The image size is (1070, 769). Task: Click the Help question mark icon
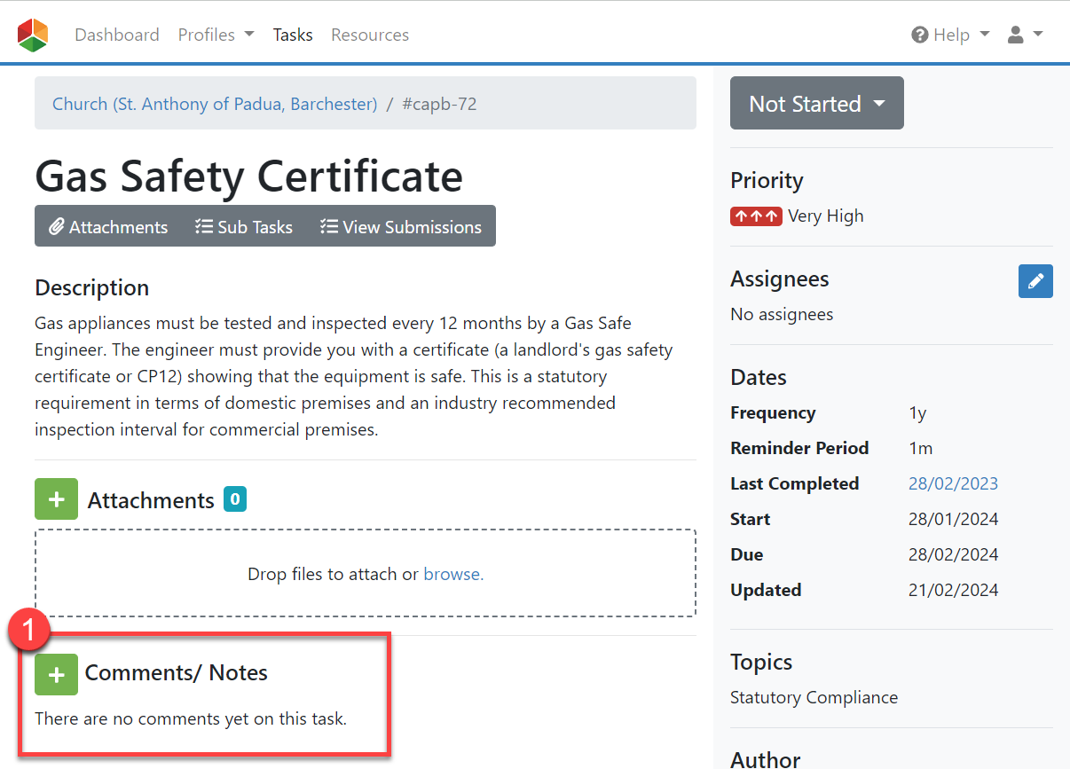(x=919, y=35)
